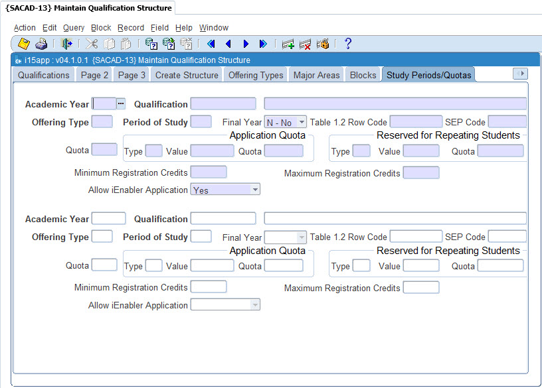Image resolution: width=542 pixels, height=388 pixels.
Task: Open the Action menu
Action: coord(25,28)
